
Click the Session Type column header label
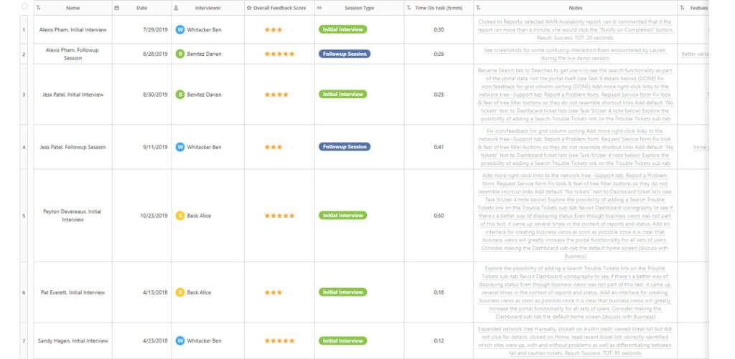pyautogui.click(x=359, y=8)
